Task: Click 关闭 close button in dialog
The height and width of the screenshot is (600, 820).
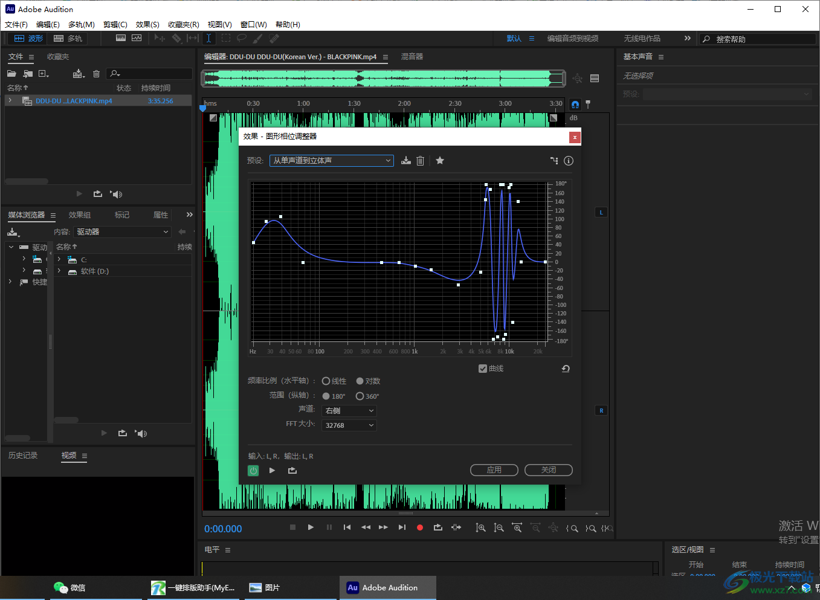Action: tap(549, 470)
